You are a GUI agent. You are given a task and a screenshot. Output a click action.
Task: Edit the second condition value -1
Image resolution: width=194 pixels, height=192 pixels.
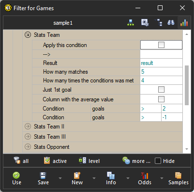[x=172, y=117]
